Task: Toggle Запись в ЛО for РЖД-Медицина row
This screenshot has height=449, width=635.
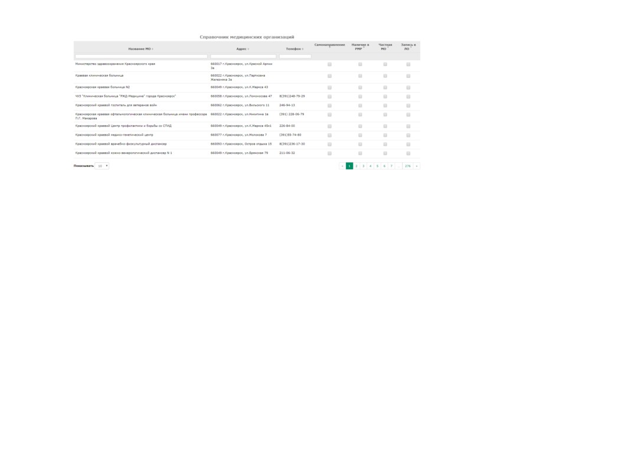Action: pyautogui.click(x=408, y=97)
